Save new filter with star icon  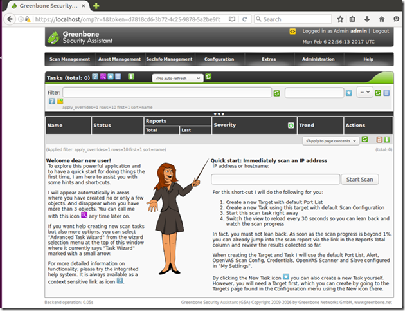pyautogui.click(x=349, y=93)
